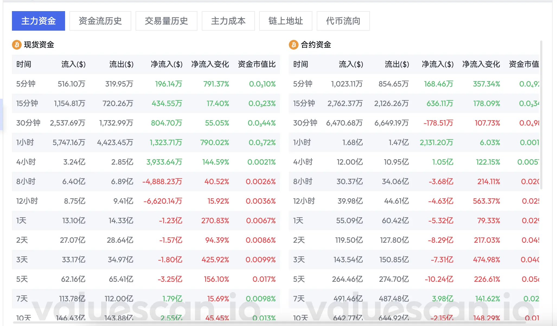Select the 主力资金 tab
This screenshot has height=326, width=557.
[39, 21]
